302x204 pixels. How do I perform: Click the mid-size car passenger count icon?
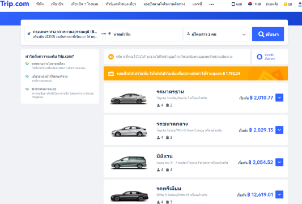tap(158, 138)
